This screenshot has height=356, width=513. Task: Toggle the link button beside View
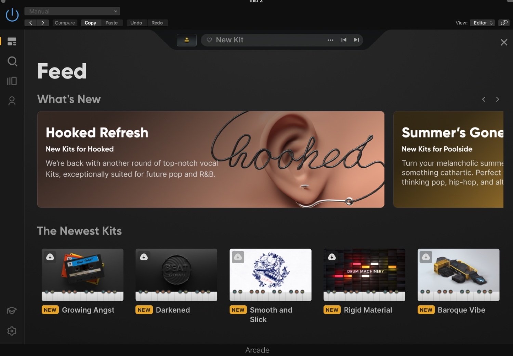coord(504,23)
